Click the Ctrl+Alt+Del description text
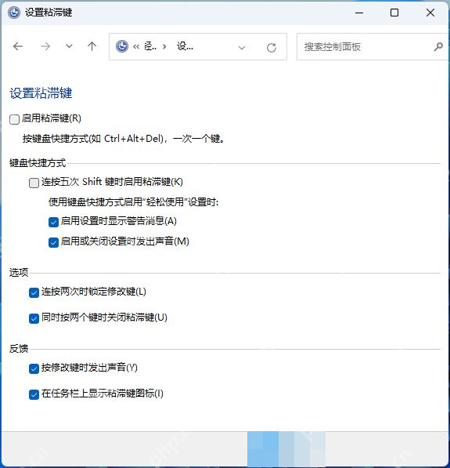450x468 pixels. [124, 139]
